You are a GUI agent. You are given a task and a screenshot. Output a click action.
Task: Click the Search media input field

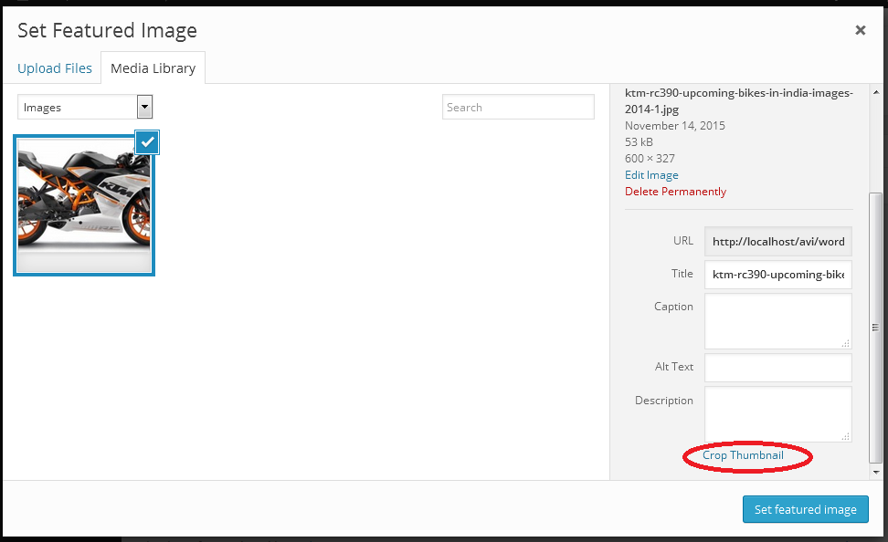(518, 107)
